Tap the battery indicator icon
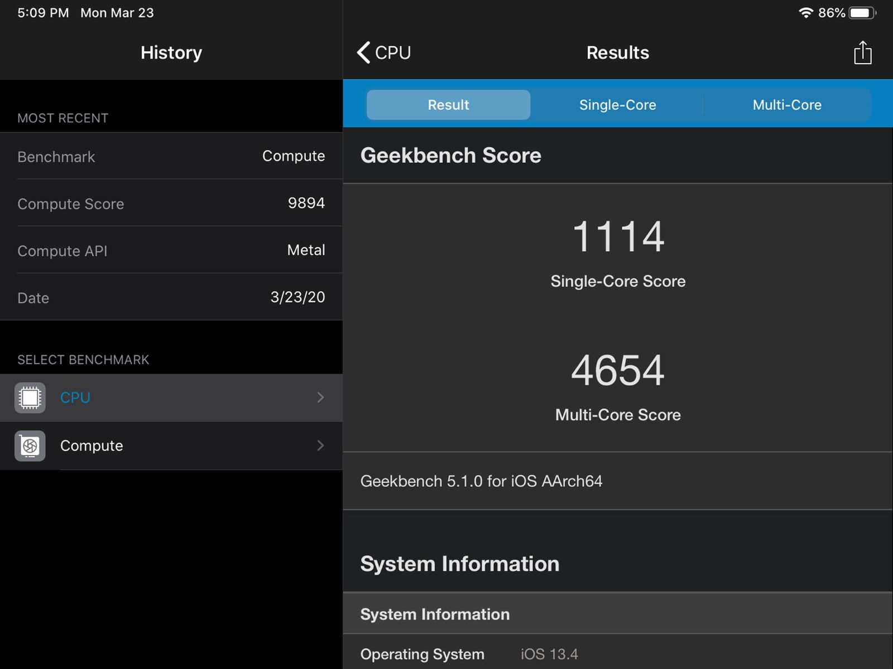893x669 pixels. (x=861, y=13)
